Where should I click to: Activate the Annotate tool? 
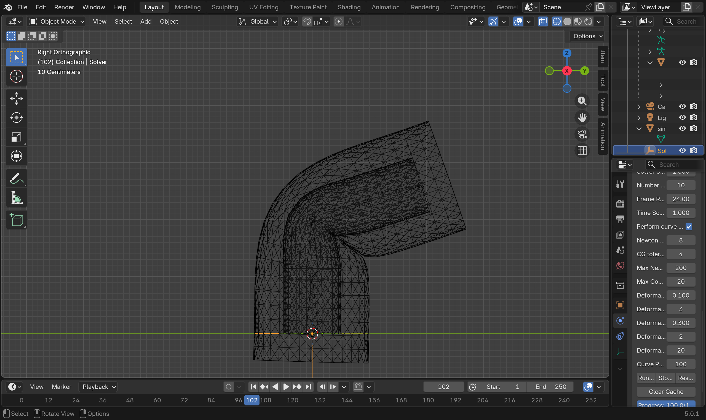click(17, 179)
